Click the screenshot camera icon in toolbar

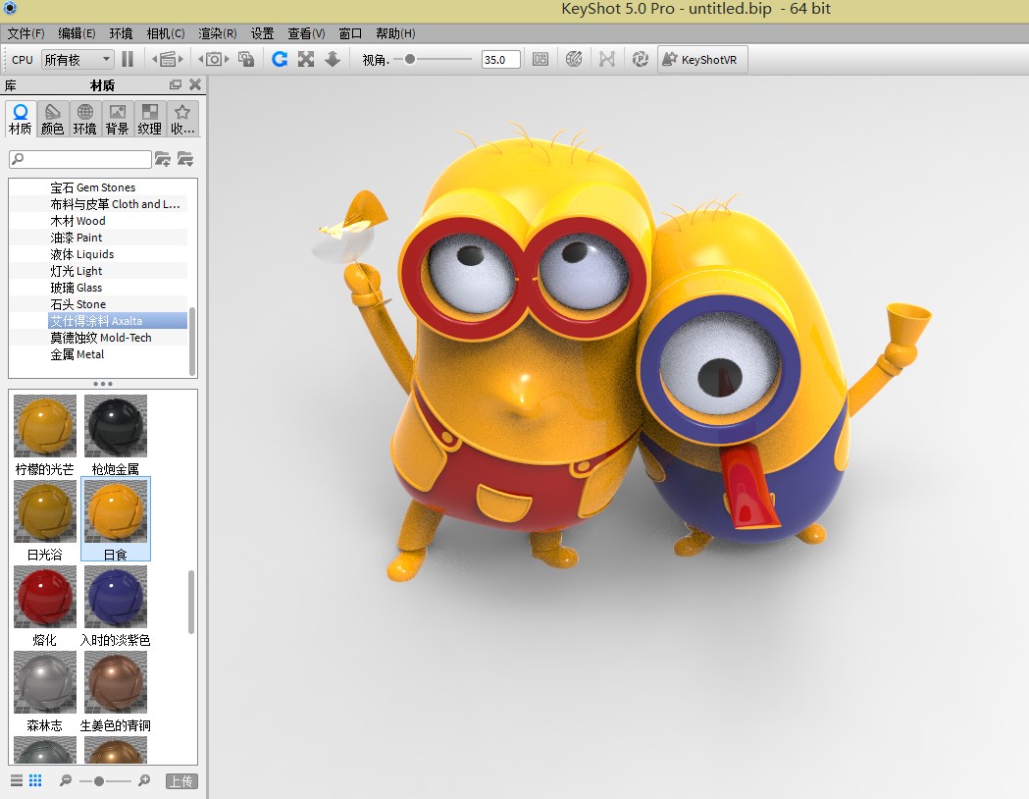(x=213, y=60)
